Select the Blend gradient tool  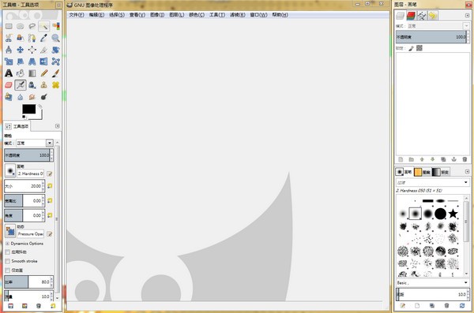point(32,73)
